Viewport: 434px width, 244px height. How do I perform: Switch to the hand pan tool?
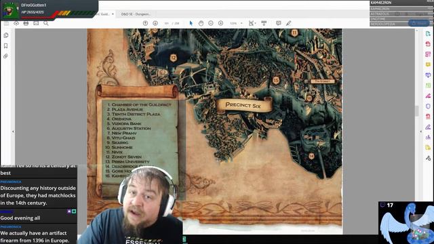pos(201,23)
